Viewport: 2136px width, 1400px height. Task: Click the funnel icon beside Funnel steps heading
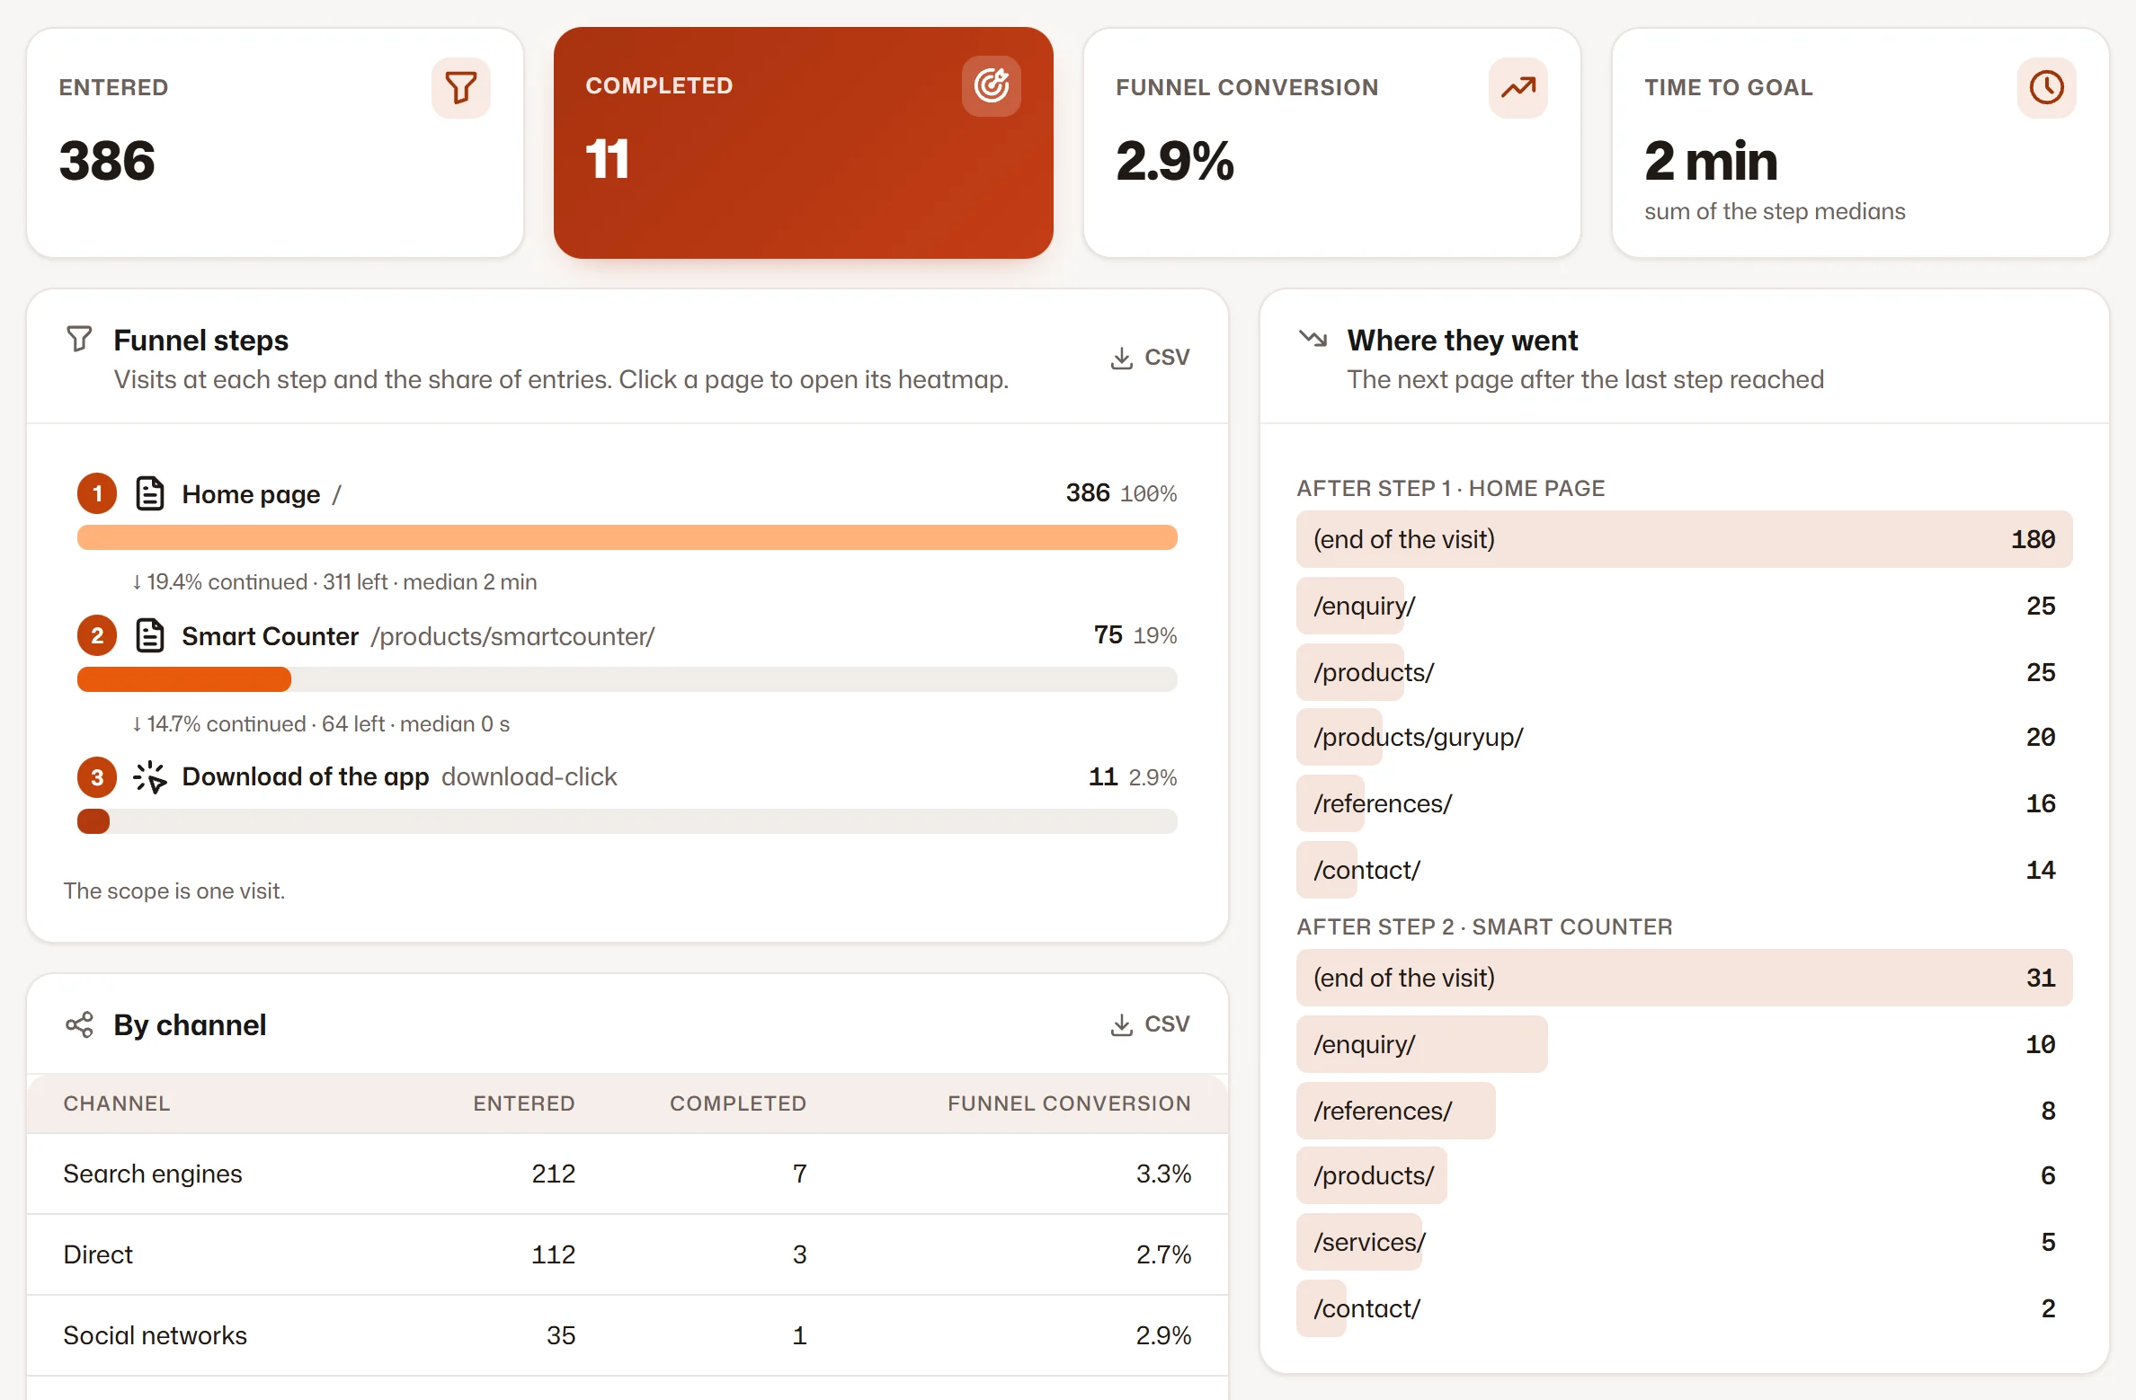(x=79, y=339)
